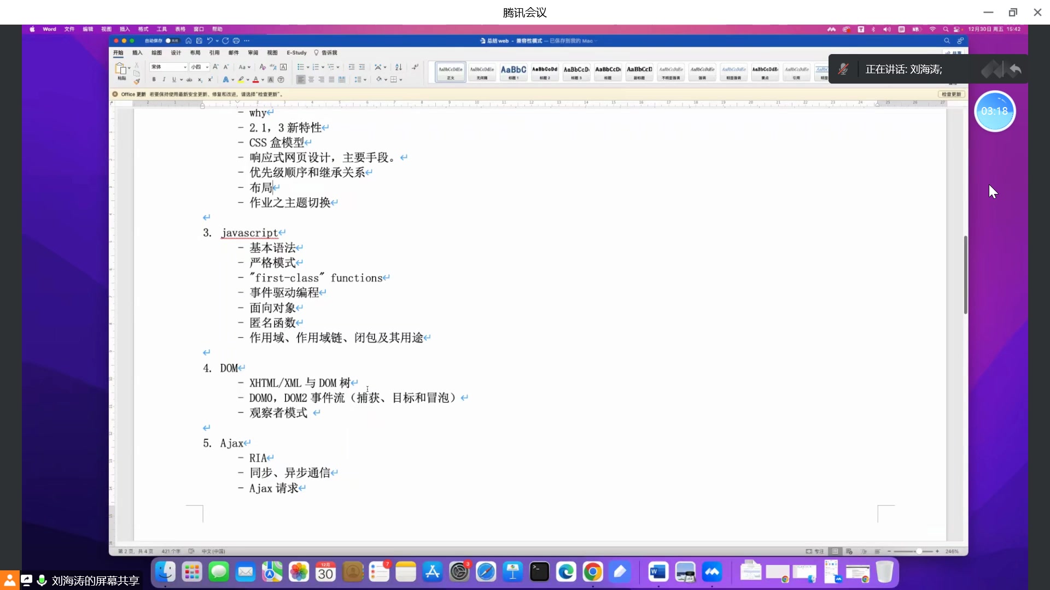Click the Save icon in Word's title bar

tap(199, 41)
